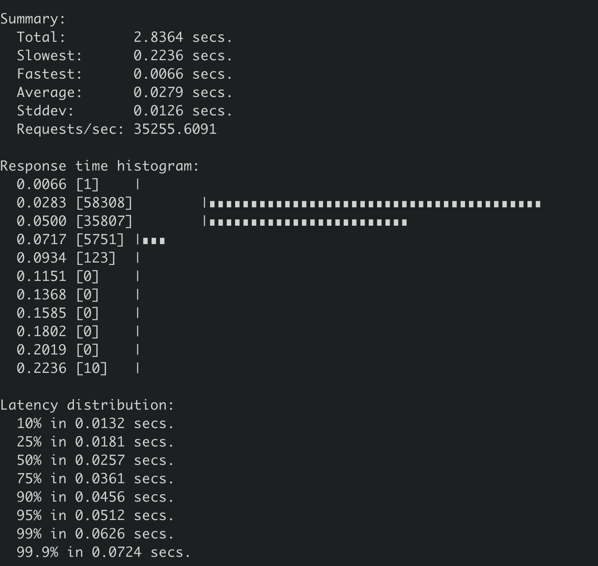
Task: Click the 99.9% in 0.0724 secs line
Action: click(104, 552)
